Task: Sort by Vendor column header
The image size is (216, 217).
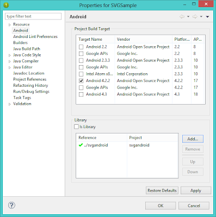Action: tap(144, 39)
